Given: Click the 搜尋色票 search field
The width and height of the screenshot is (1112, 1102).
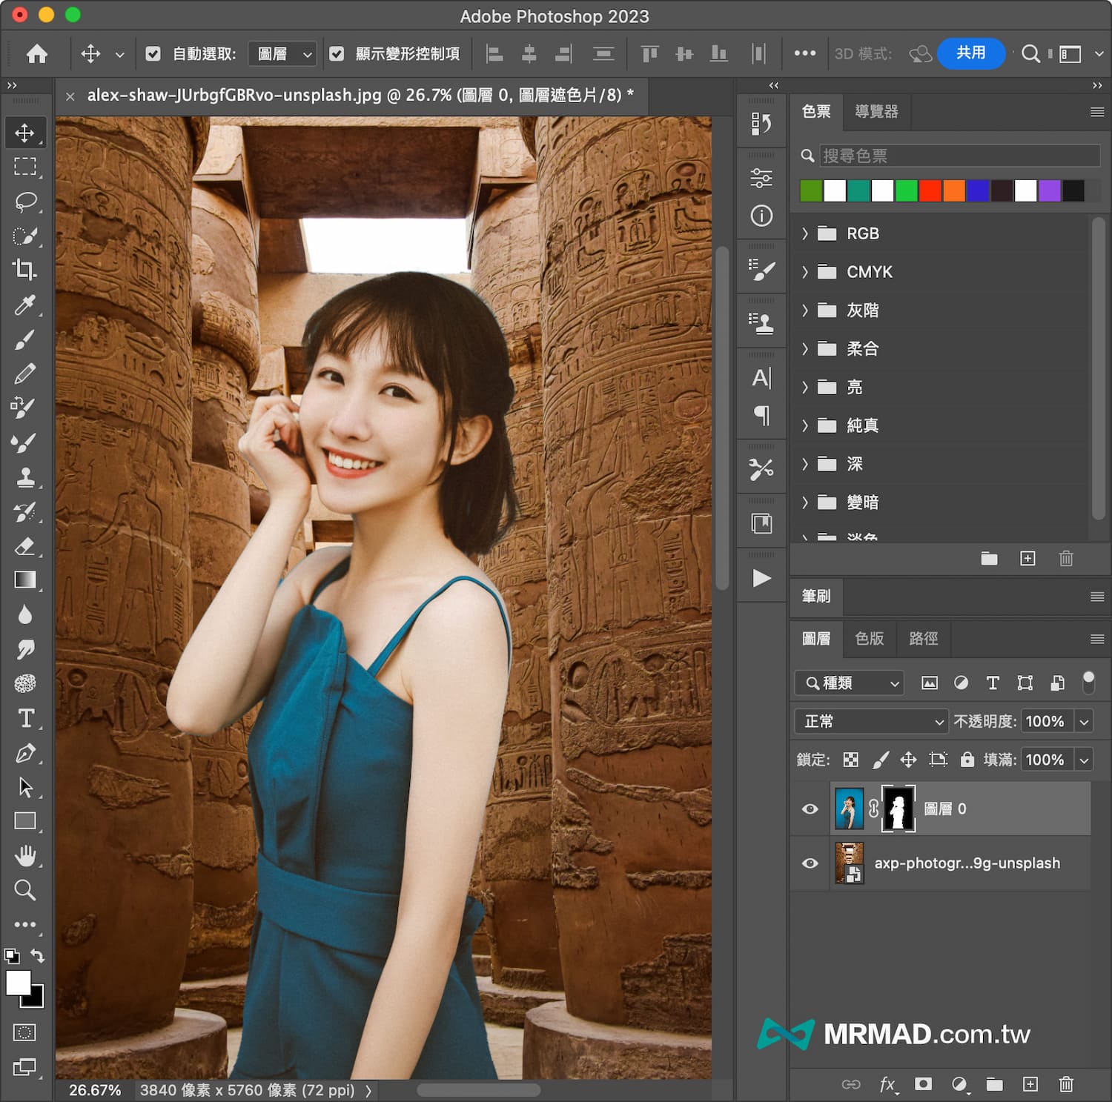Looking at the screenshot, I should click(959, 156).
